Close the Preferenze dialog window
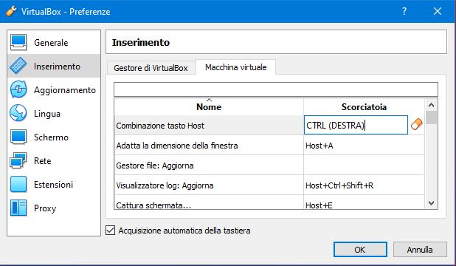 pos(438,11)
